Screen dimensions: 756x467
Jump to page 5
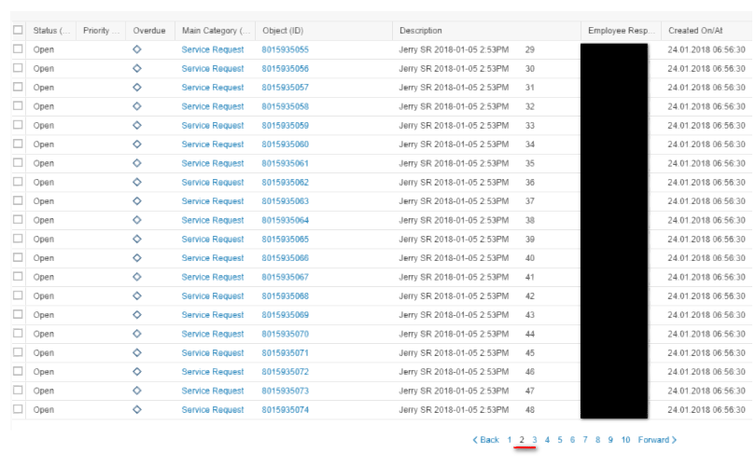(x=560, y=440)
